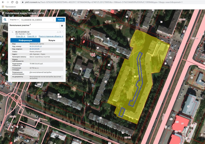Viewport: 205px width, 144px height.
Task: Click browser forward arrow
Action: pyautogui.click(x=8, y=2)
